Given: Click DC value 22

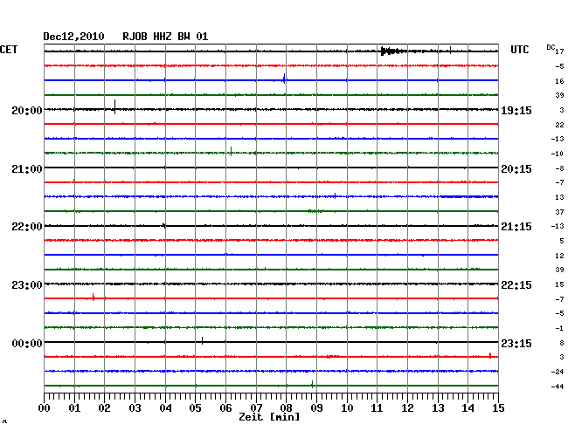Looking at the screenshot, I should pyautogui.click(x=559, y=125).
